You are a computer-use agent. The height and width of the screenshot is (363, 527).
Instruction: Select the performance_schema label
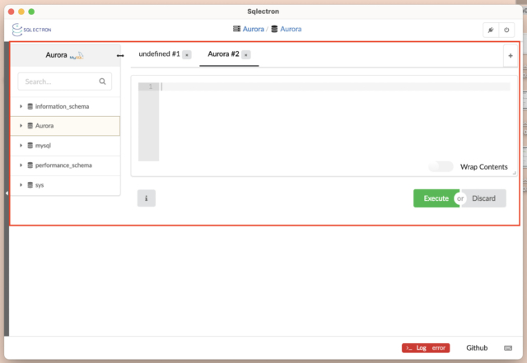(63, 165)
